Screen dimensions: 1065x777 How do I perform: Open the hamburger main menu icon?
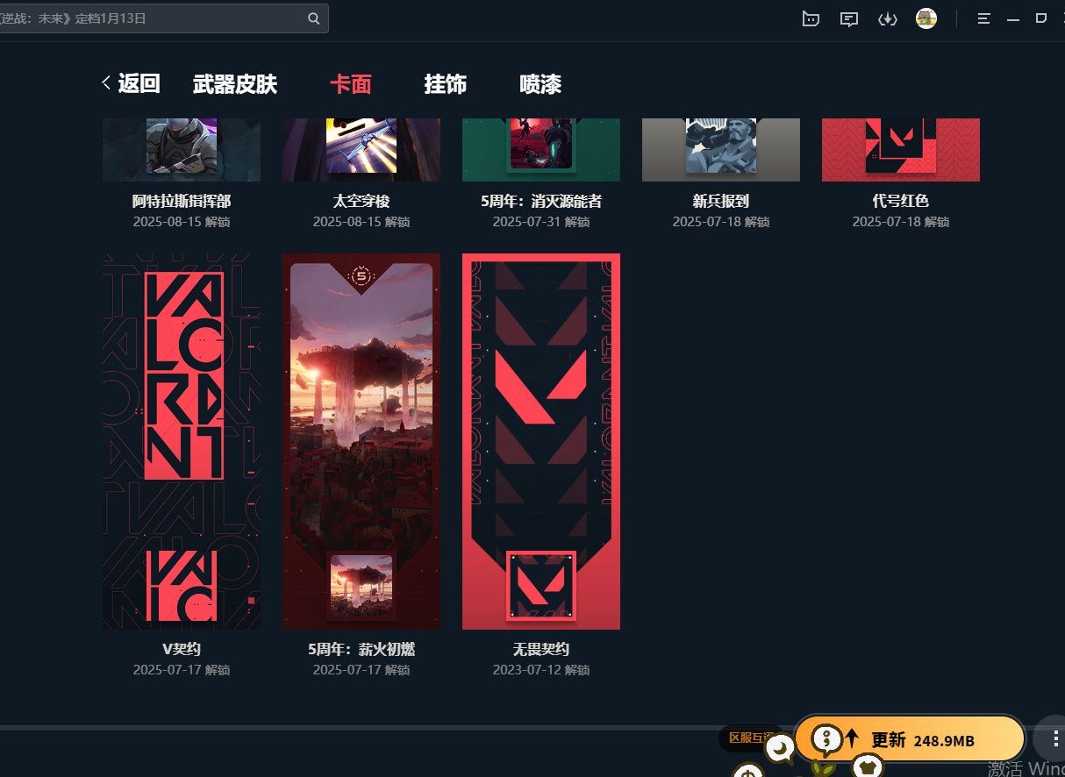983,18
